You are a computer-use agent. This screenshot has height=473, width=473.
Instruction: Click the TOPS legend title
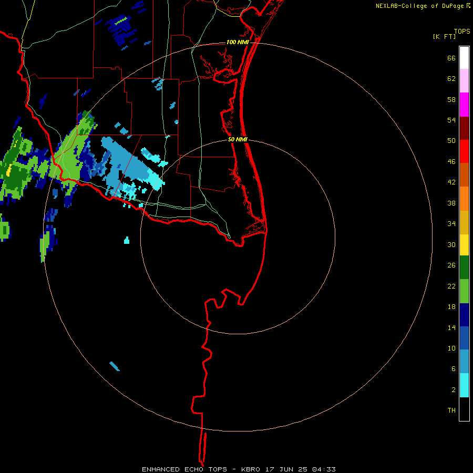point(462,32)
